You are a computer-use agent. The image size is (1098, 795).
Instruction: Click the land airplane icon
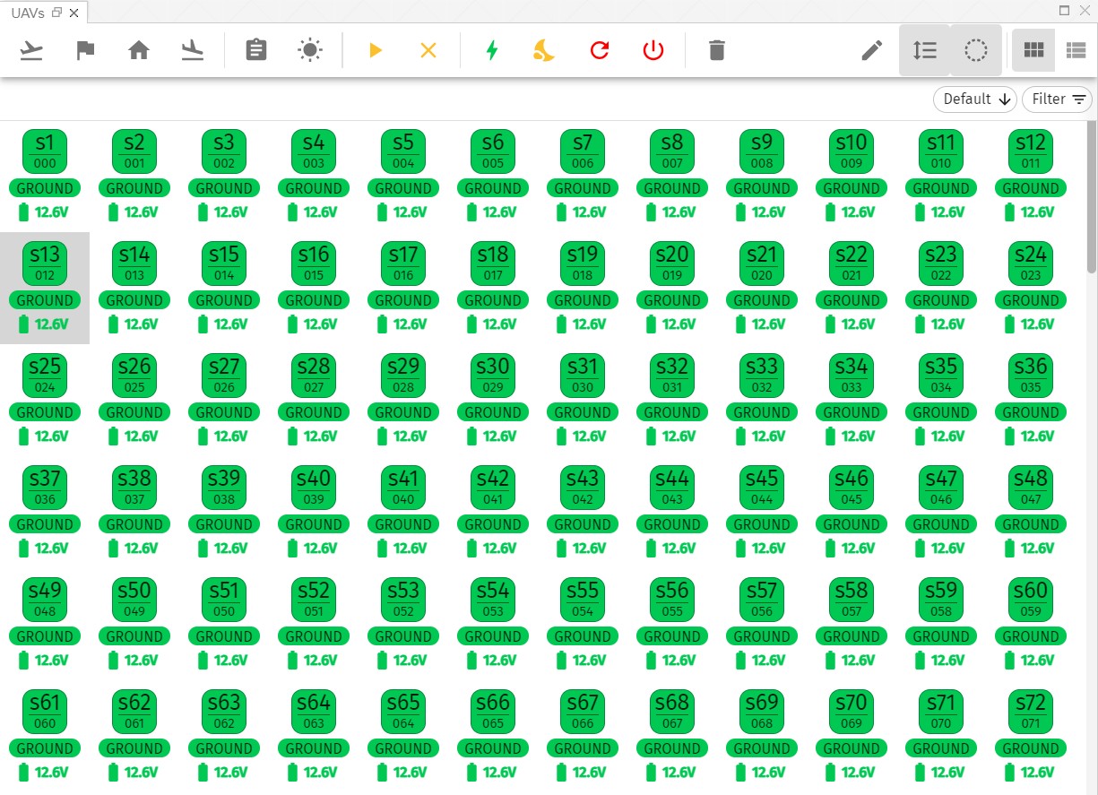(193, 50)
